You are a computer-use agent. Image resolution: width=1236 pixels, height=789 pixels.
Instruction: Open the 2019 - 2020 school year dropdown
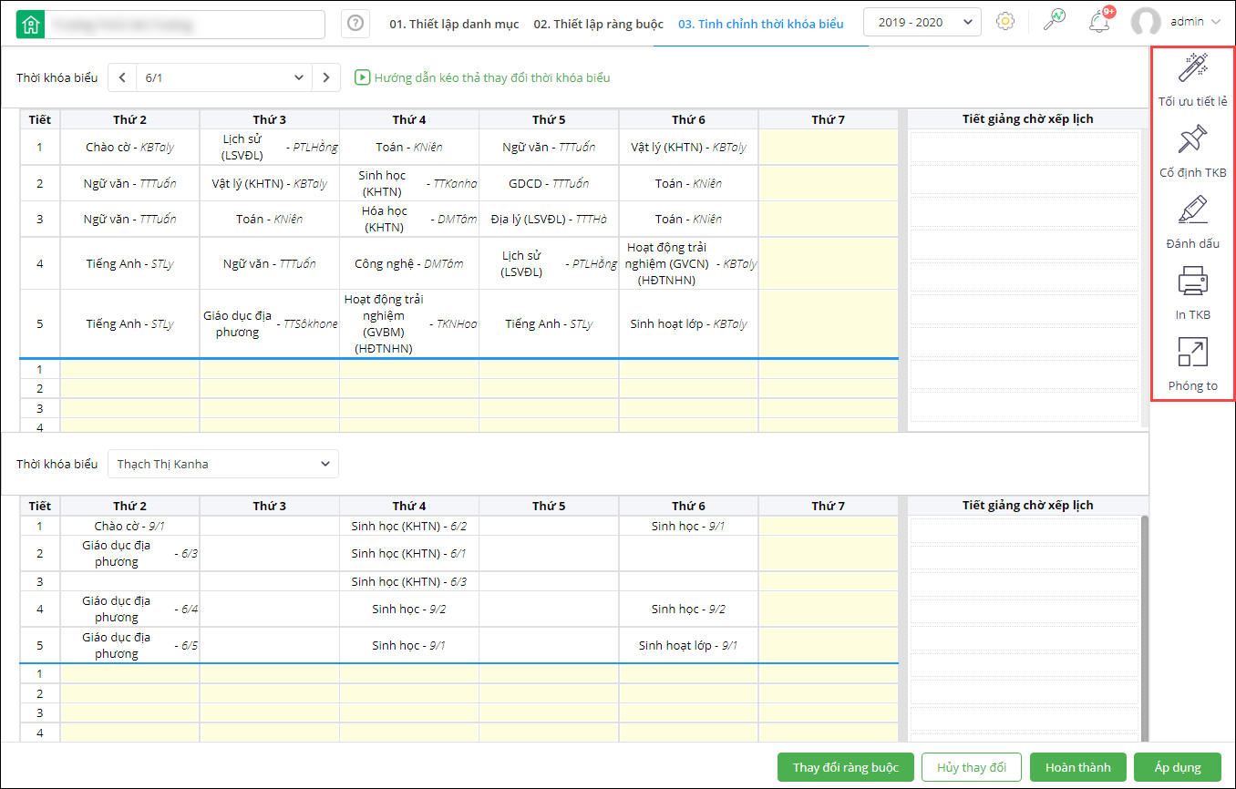coord(922,22)
